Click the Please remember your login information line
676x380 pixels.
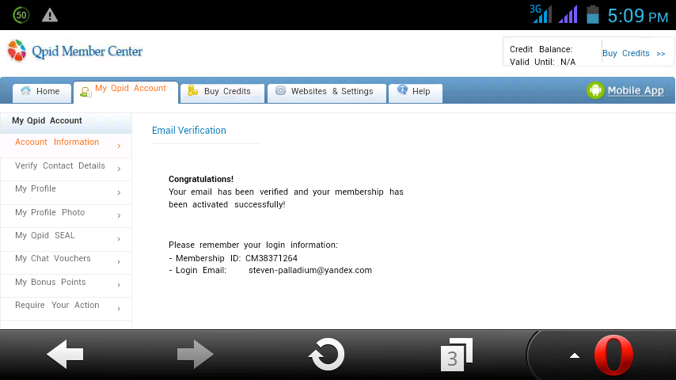tap(253, 245)
